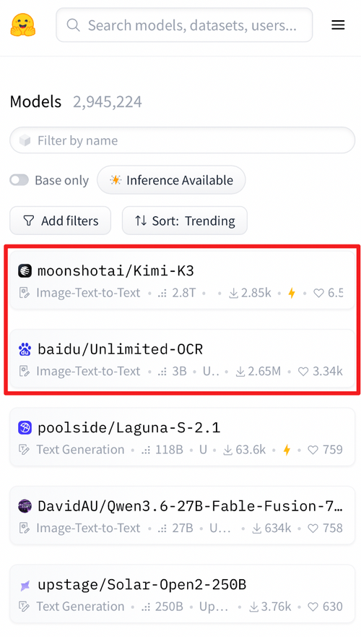Click the poolside avatar icon
The height and width of the screenshot is (637, 361).
(25, 428)
